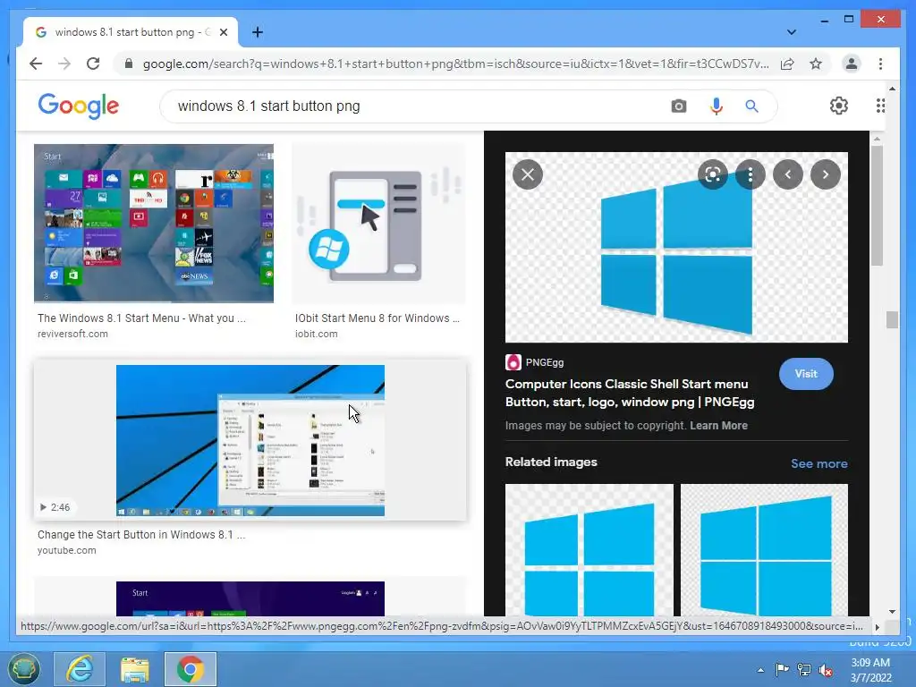Open the IObit Start Menu 8 image result

point(378,223)
